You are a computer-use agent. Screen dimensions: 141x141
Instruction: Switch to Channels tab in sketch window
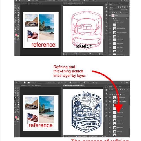[x=116, y=4]
